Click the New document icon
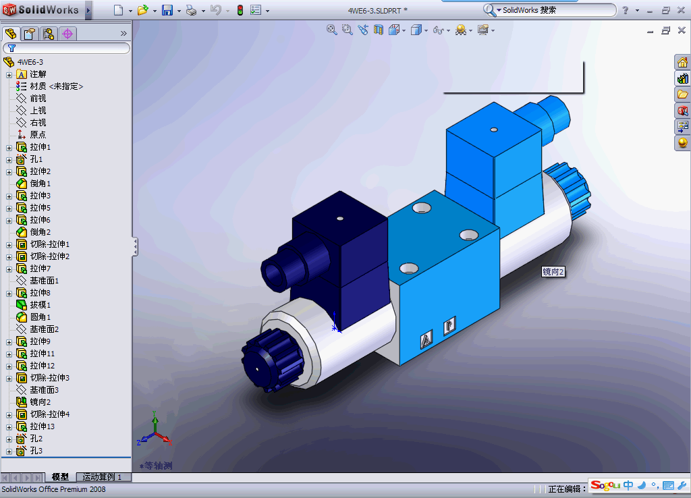The width and height of the screenshot is (691, 498). pyautogui.click(x=118, y=10)
